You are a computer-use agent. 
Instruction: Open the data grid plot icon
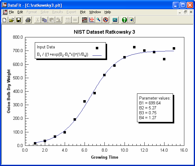(x=85, y=20)
